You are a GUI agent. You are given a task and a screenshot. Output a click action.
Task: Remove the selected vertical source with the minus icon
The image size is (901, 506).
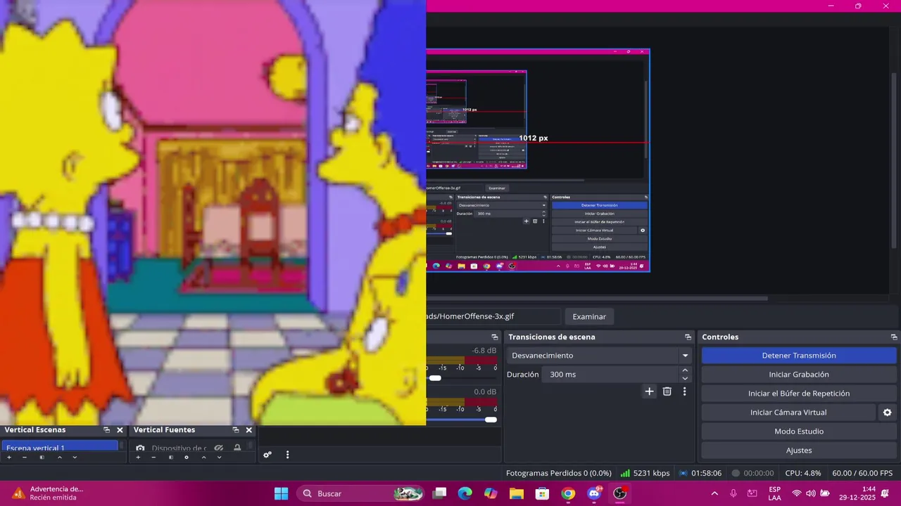pyautogui.click(x=153, y=458)
